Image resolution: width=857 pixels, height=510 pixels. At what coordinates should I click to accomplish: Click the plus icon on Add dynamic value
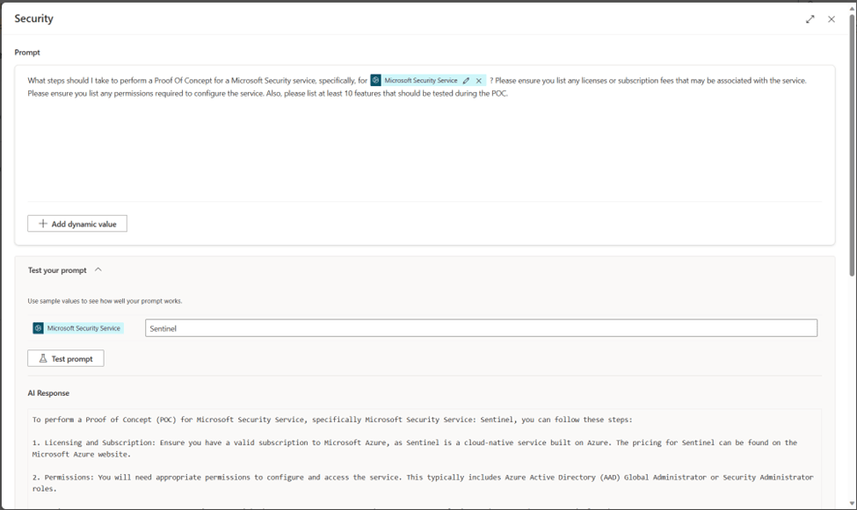[43, 224]
